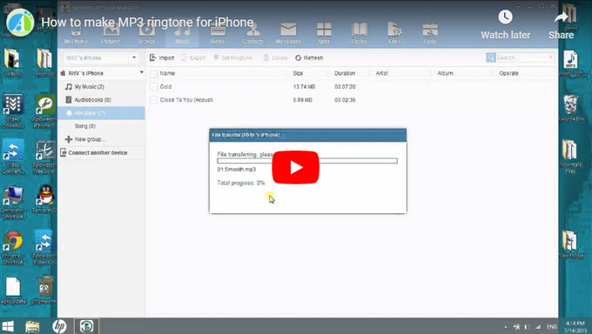The height and width of the screenshot is (334, 592).
Task: Sort by the Artist column
Action: pyautogui.click(x=381, y=73)
